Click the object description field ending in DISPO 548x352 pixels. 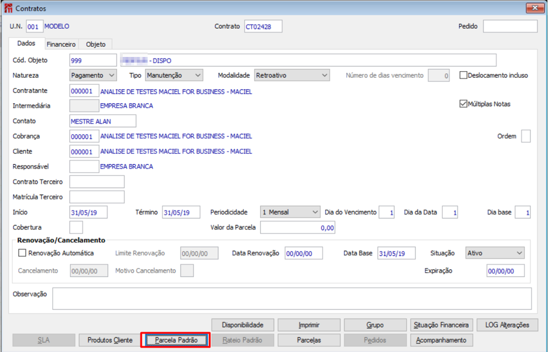(308, 60)
